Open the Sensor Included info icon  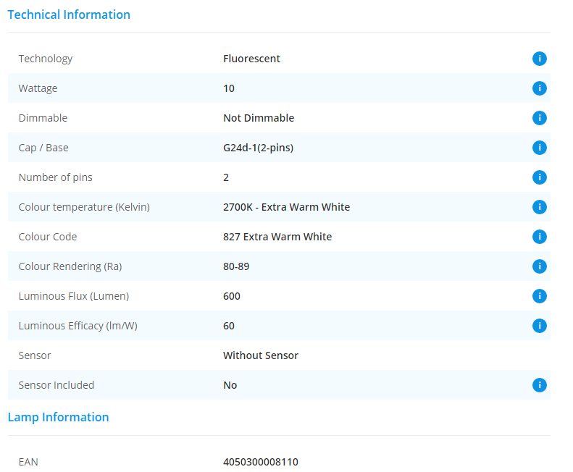(x=540, y=385)
